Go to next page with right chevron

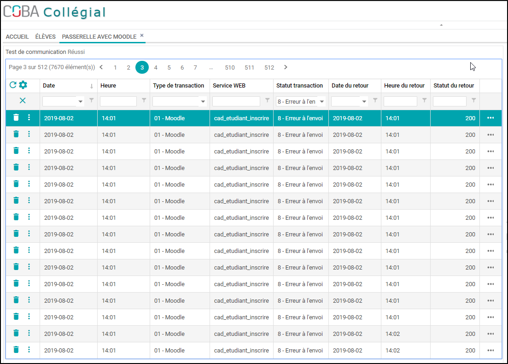coord(286,67)
